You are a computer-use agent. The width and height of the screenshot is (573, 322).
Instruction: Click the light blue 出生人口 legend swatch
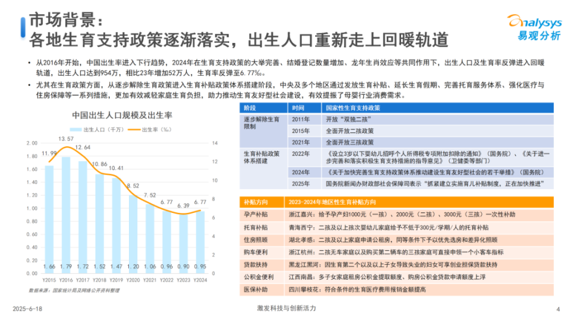point(76,129)
